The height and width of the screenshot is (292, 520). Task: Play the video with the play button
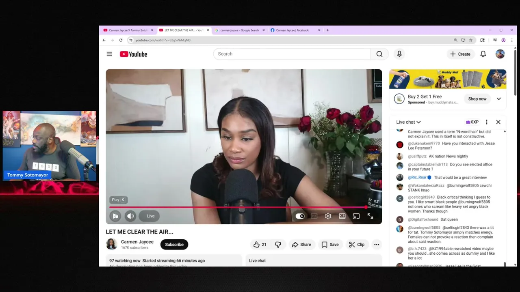click(115, 216)
